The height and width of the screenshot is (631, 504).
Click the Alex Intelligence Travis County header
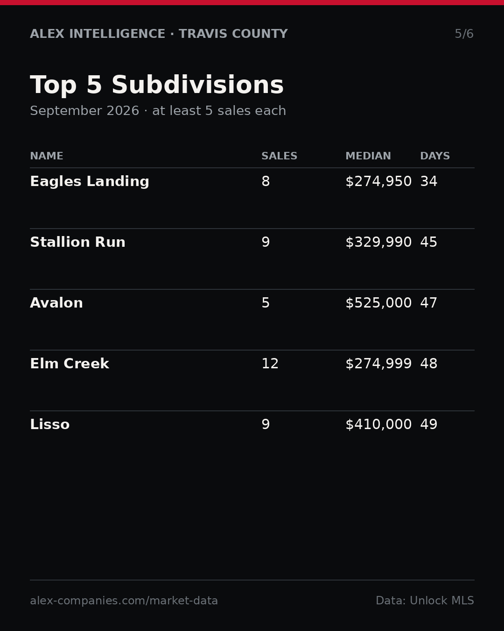tap(159, 34)
